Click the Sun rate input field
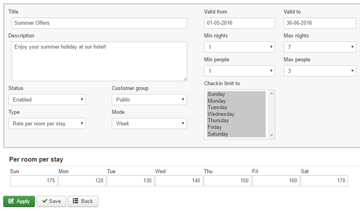The image size is (360, 211). pos(34,181)
